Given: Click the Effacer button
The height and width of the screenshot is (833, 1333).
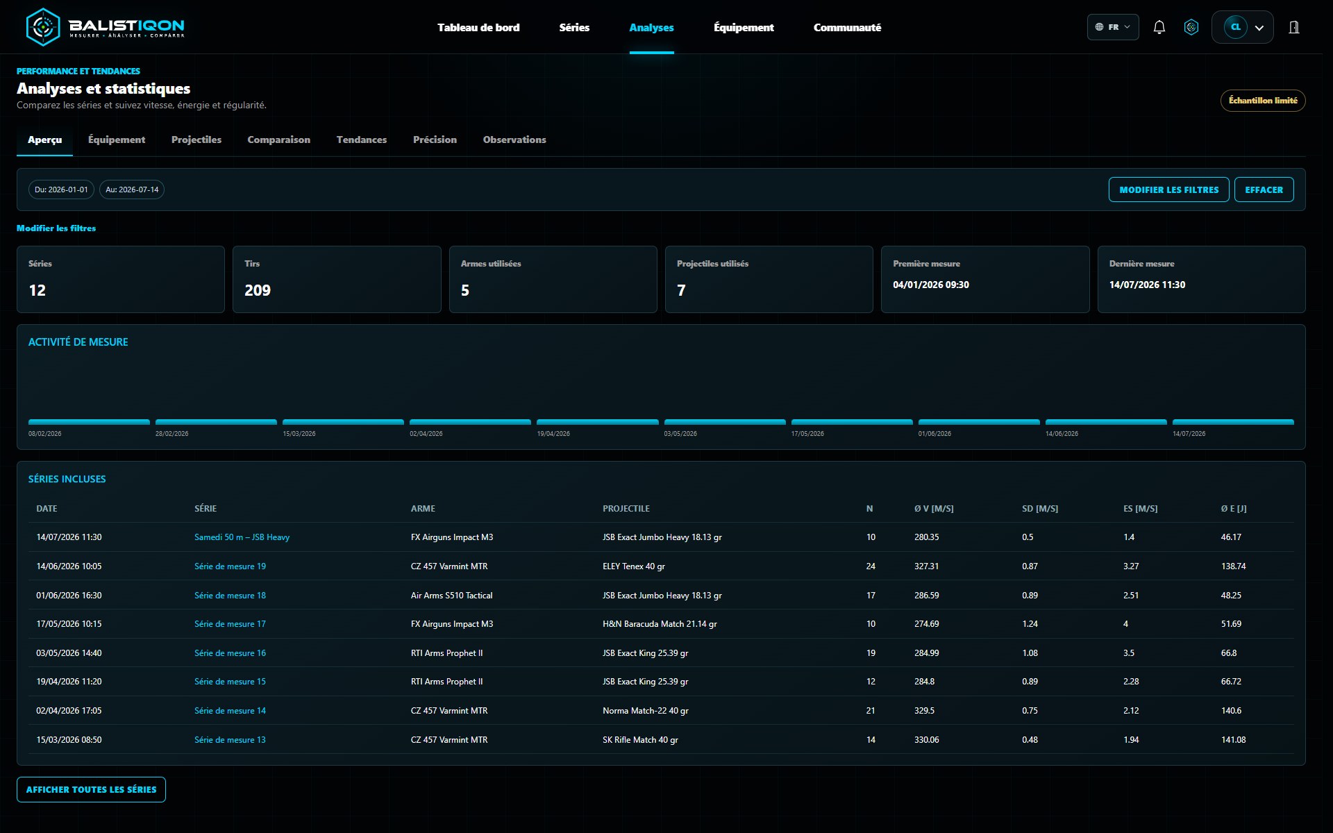Looking at the screenshot, I should point(1264,190).
